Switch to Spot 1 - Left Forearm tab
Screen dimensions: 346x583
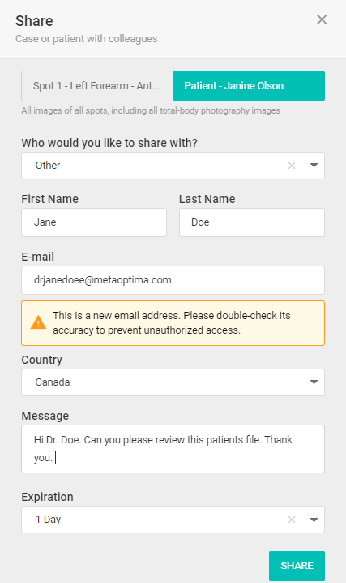97,86
